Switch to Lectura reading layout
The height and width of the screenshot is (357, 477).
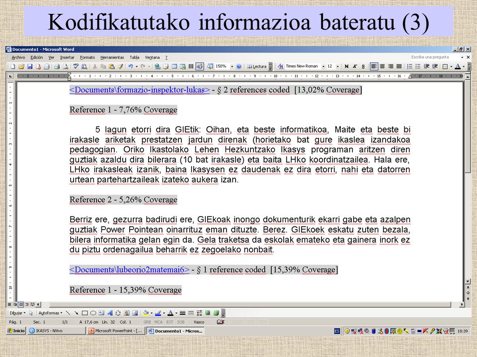pyautogui.click(x=257, y=66)
